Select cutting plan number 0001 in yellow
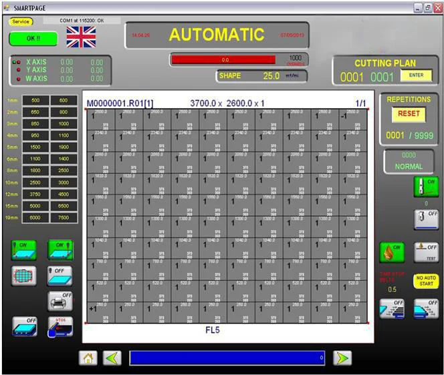444x375 pixels. point(352,77)
